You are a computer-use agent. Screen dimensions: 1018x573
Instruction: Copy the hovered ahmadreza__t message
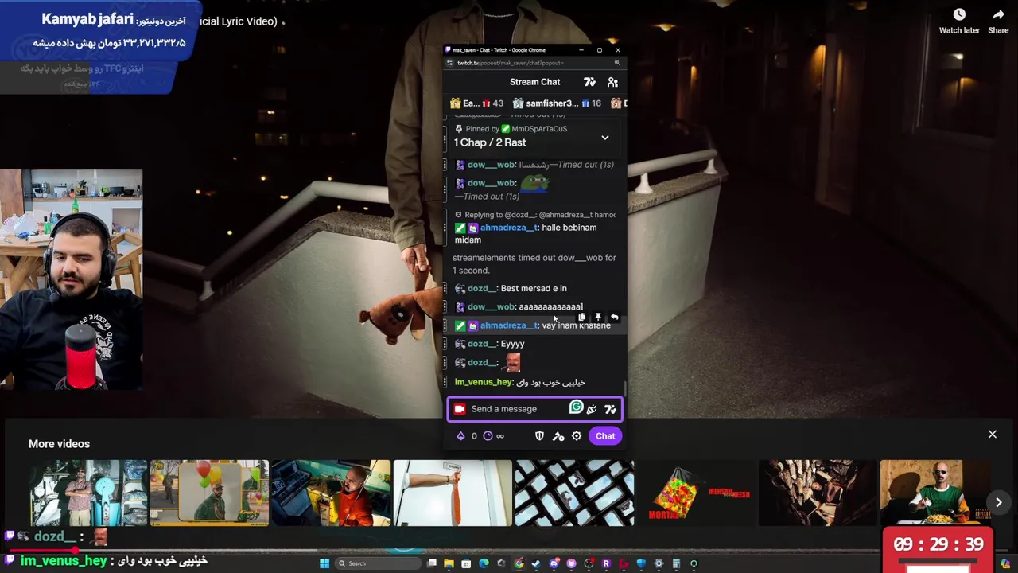(x=582, y=317)
